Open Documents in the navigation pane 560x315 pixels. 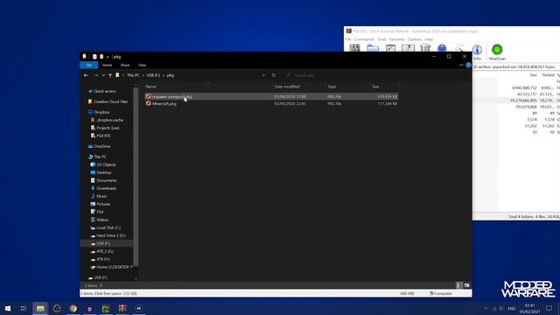click(107, 180)
